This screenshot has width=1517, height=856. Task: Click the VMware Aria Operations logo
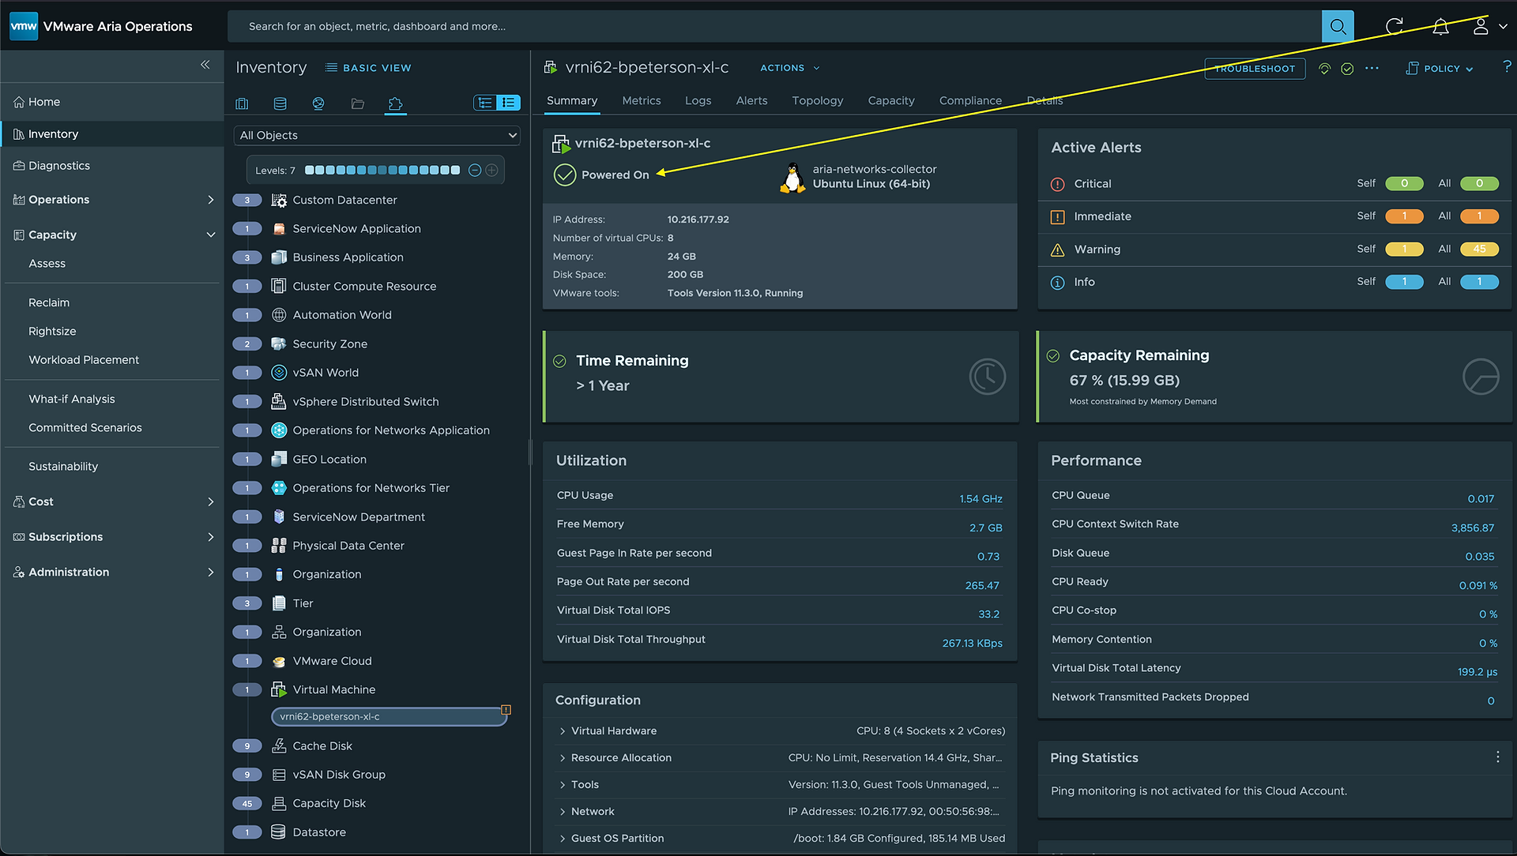[x=24, y=26]
